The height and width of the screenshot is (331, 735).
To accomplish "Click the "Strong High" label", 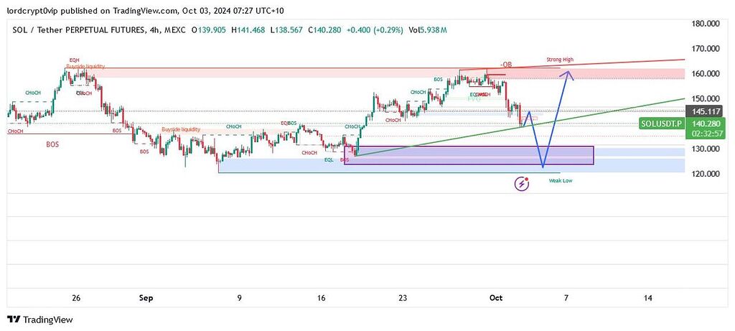I will point(561,60).
